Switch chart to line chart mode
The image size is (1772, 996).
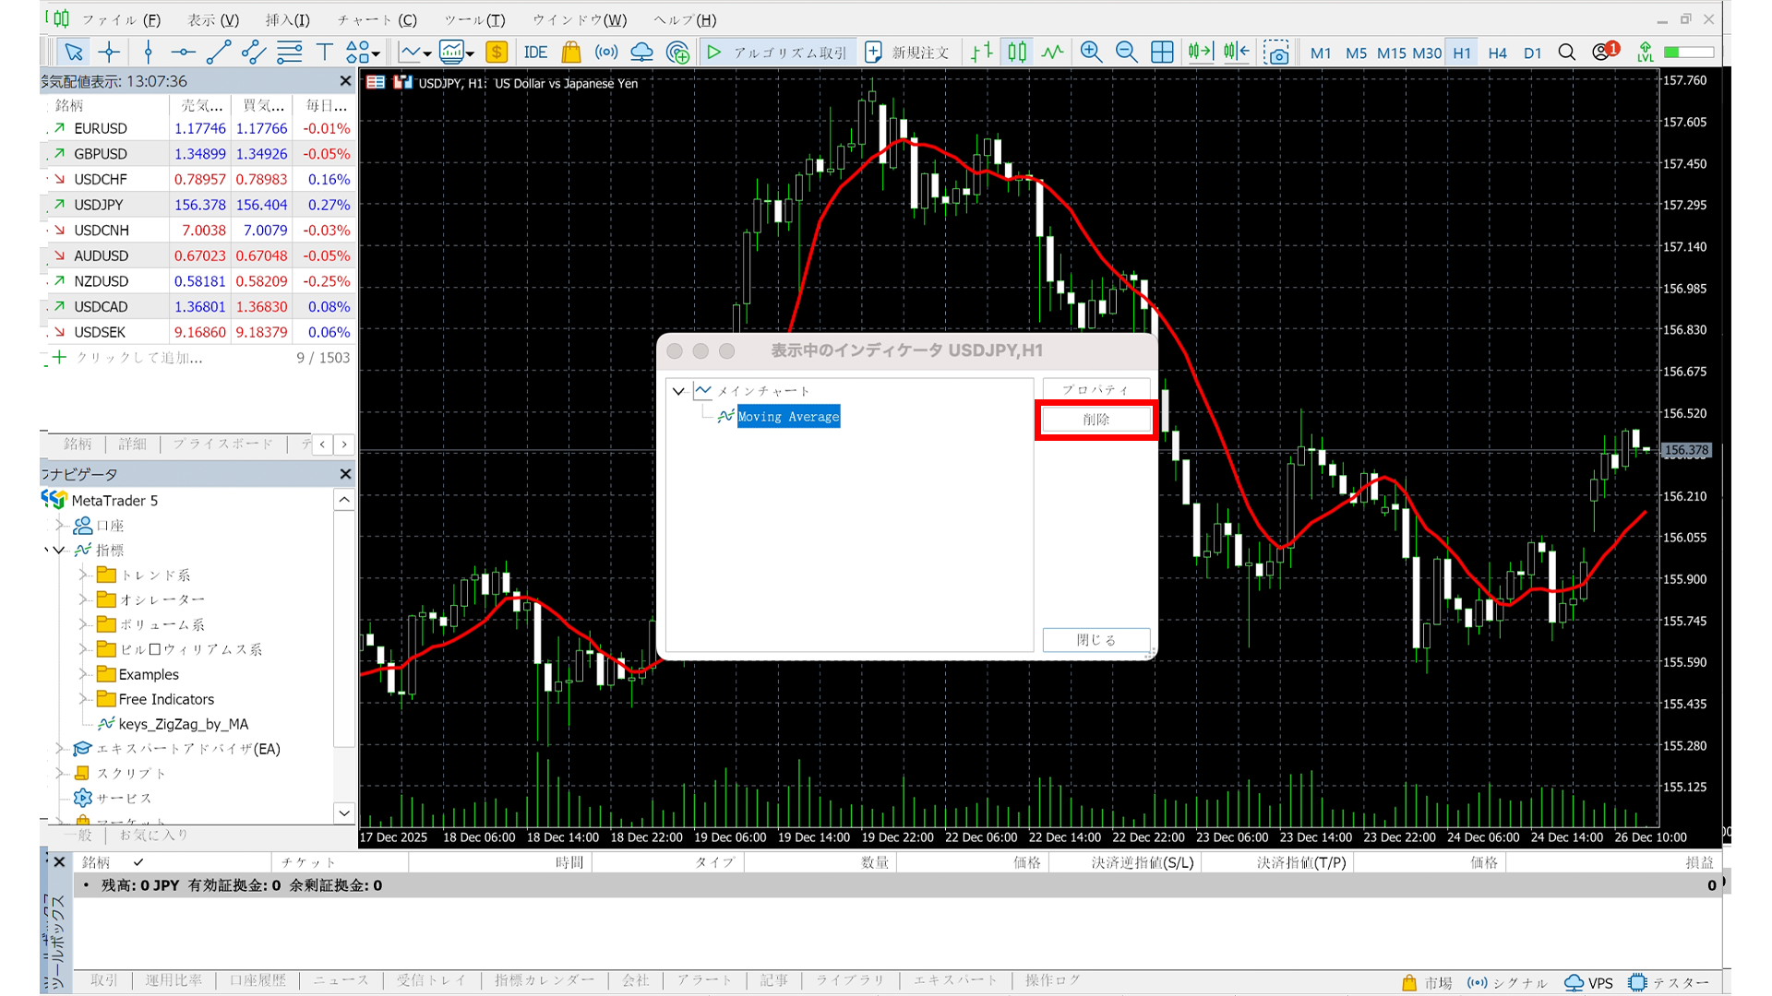[1052, 52]
